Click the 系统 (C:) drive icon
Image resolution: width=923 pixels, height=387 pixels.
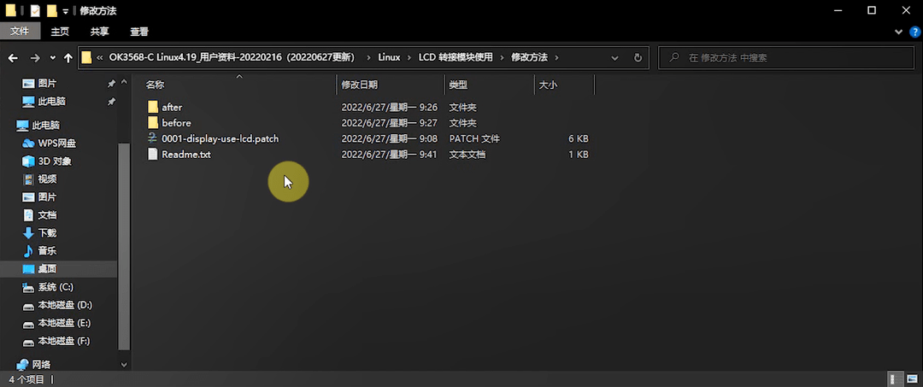28,287
